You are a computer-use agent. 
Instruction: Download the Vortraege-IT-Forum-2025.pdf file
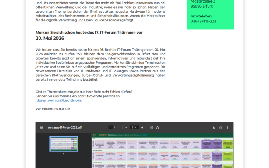tap(214, 128)
